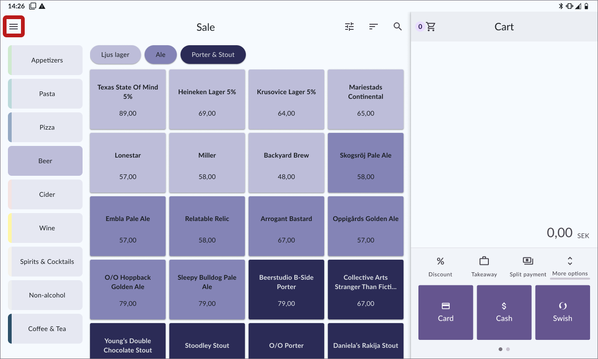
Task: Add Daniela's Rakija Stout to cart
Action: (x=366, y=341)
